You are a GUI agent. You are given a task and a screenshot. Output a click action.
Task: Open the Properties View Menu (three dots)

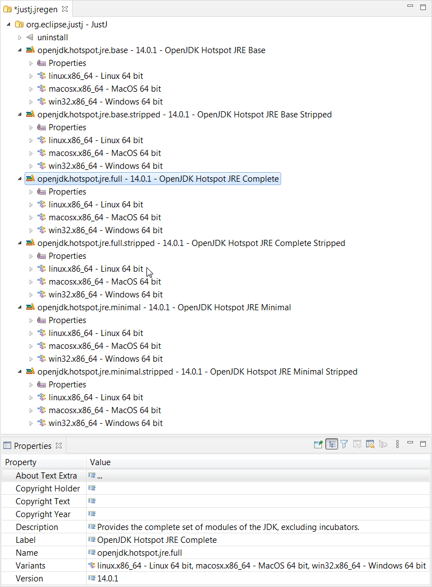pos(397,444)
